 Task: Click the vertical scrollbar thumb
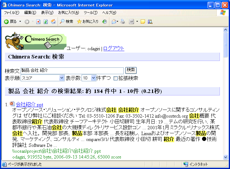225,45
